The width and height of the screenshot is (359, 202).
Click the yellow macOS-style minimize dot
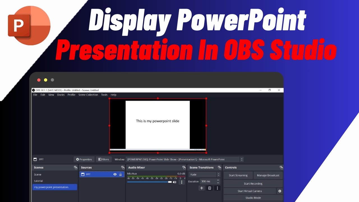[45, 80]
